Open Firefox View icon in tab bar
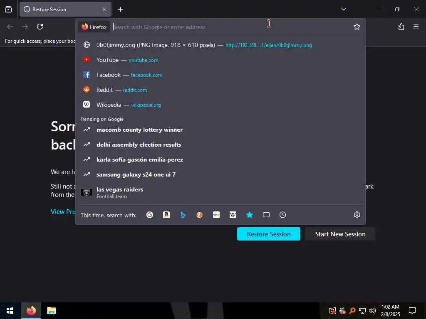 [x=8, y=9]
